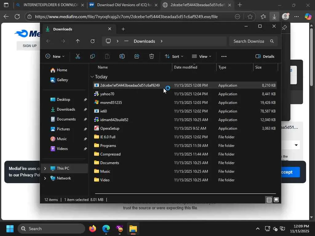Viewport: 315px width, 236px height.
Task: Open Edge tab actions menu icon
Action: pyautogui.click(x=6, y=5)
